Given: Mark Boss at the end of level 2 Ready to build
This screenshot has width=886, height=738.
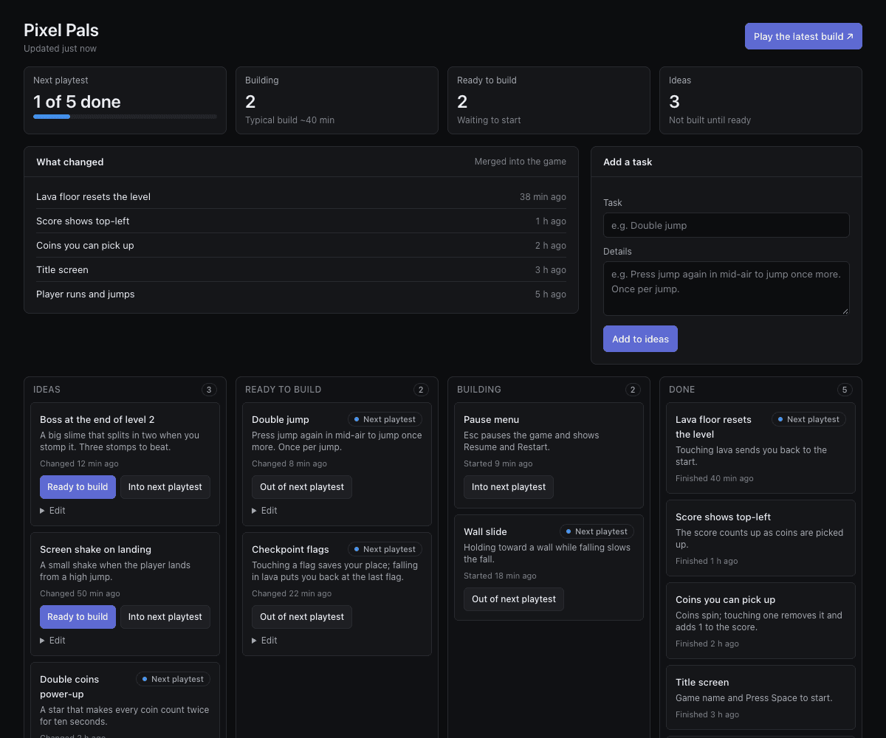Looking at the screenshot, I should (78, 487).
